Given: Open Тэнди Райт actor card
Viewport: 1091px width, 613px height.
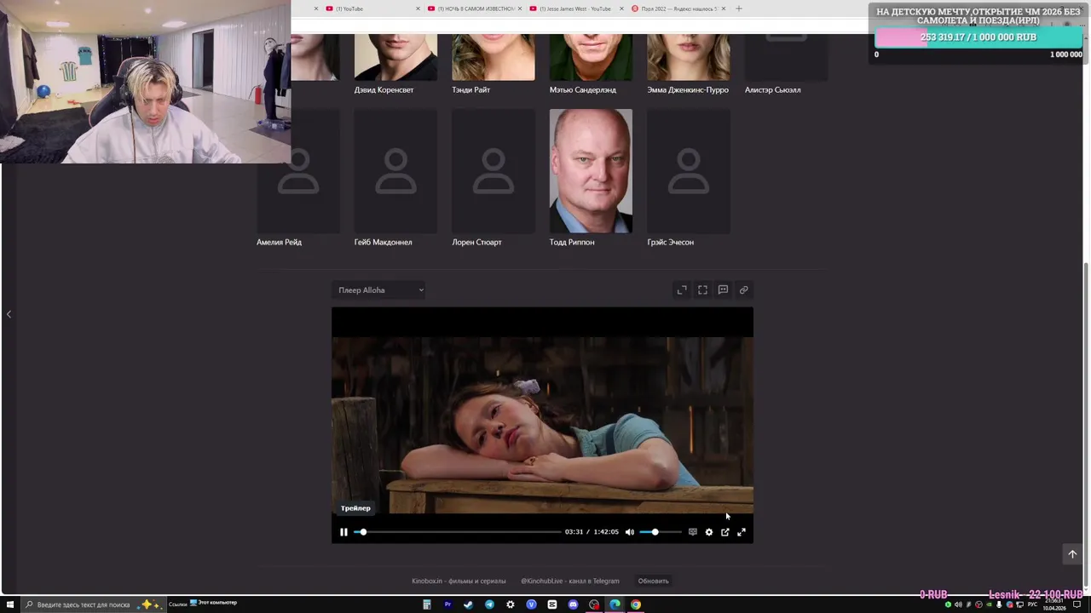Looking at the screenshot, I should point(494,64).
